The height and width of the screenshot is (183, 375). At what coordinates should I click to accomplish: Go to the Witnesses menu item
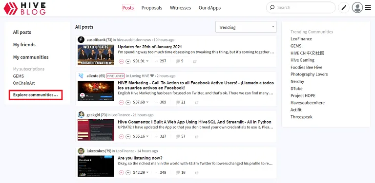click(180, 8)
